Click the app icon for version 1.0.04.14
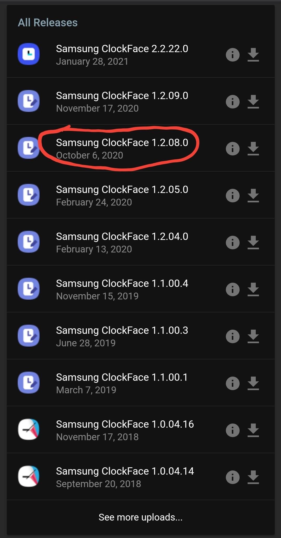Screen dimensions: 281x538 pos(29,477)
